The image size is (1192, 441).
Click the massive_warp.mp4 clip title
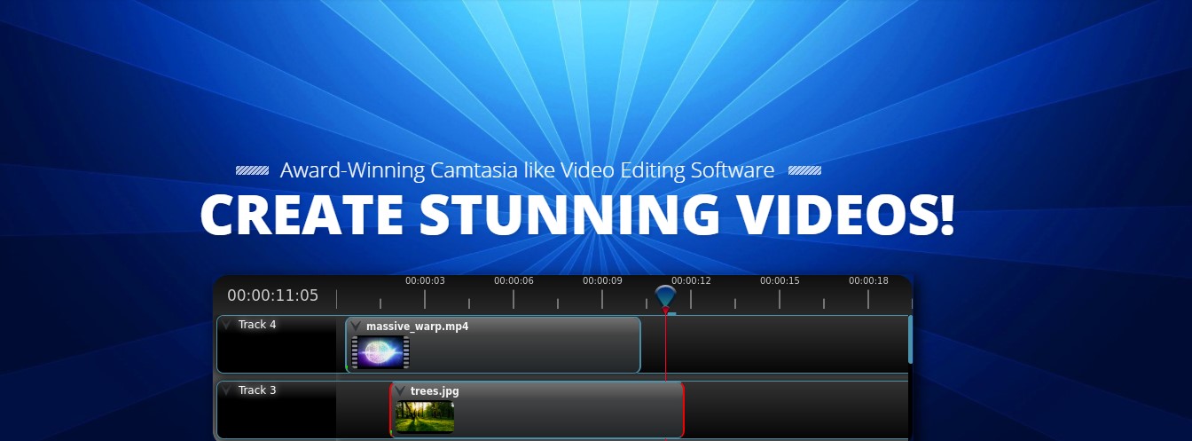click(417, 327)
